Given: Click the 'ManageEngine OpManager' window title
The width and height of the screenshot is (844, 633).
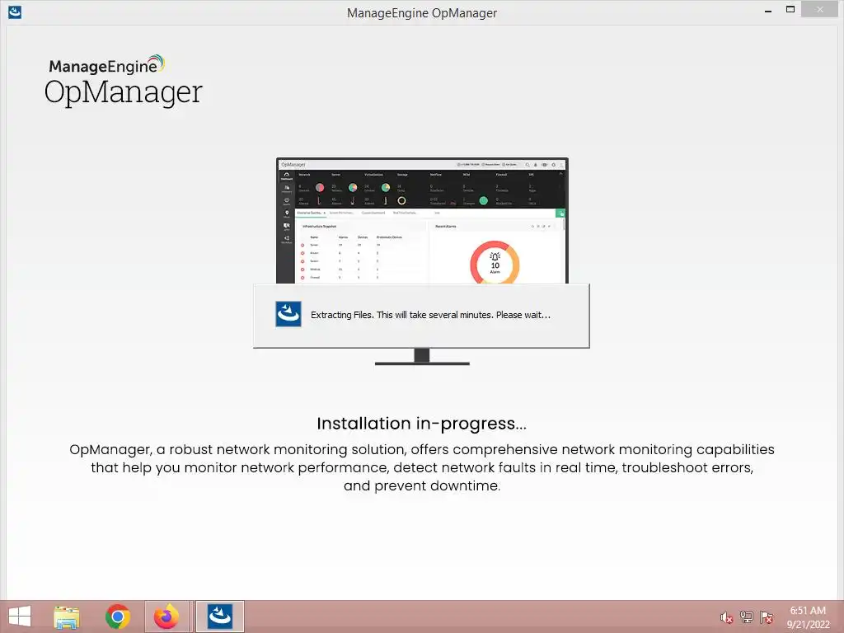Looking at the screenshot, I should [x=422, y=13].
